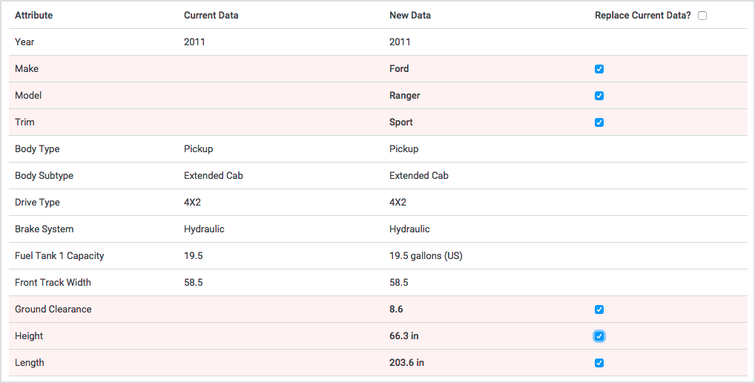This screenshot has height=383, width=755.
Task: Click the Current Data column header
Action: 211,16
